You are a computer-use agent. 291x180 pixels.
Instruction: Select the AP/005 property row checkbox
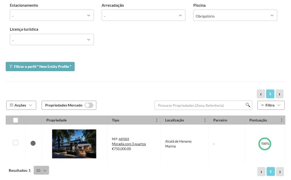click(15, 142)
